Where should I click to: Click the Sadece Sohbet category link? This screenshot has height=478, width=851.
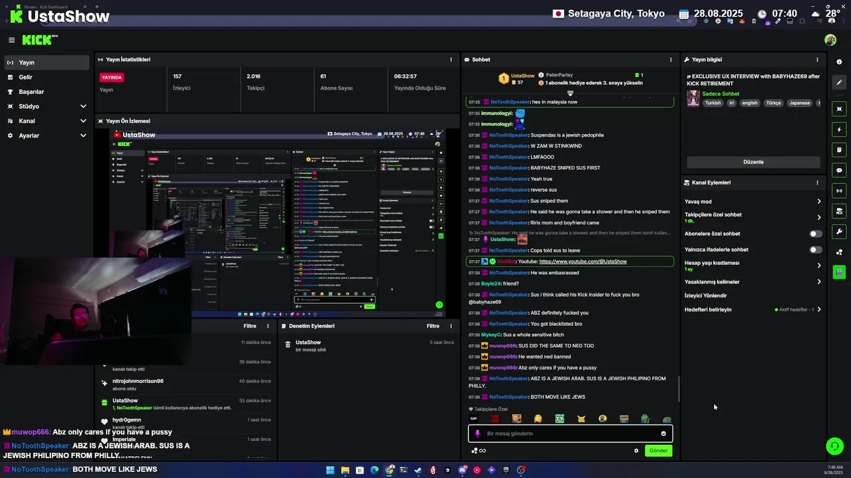point(721,94)
